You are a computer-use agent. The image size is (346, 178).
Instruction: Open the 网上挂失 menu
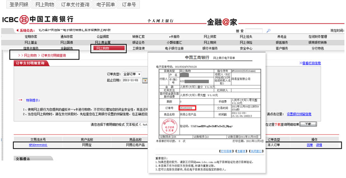246,37
